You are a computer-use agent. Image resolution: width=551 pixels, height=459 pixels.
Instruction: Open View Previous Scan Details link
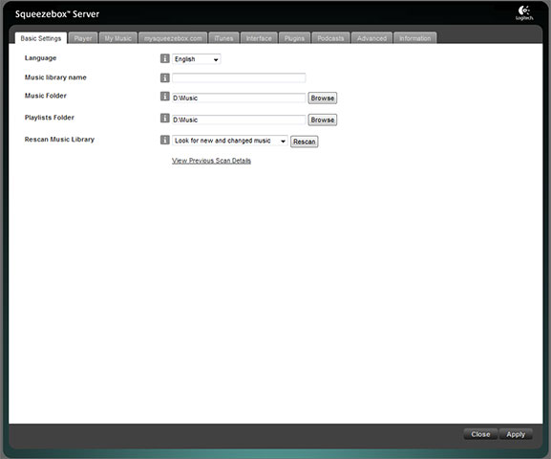(x=211, y=161)
